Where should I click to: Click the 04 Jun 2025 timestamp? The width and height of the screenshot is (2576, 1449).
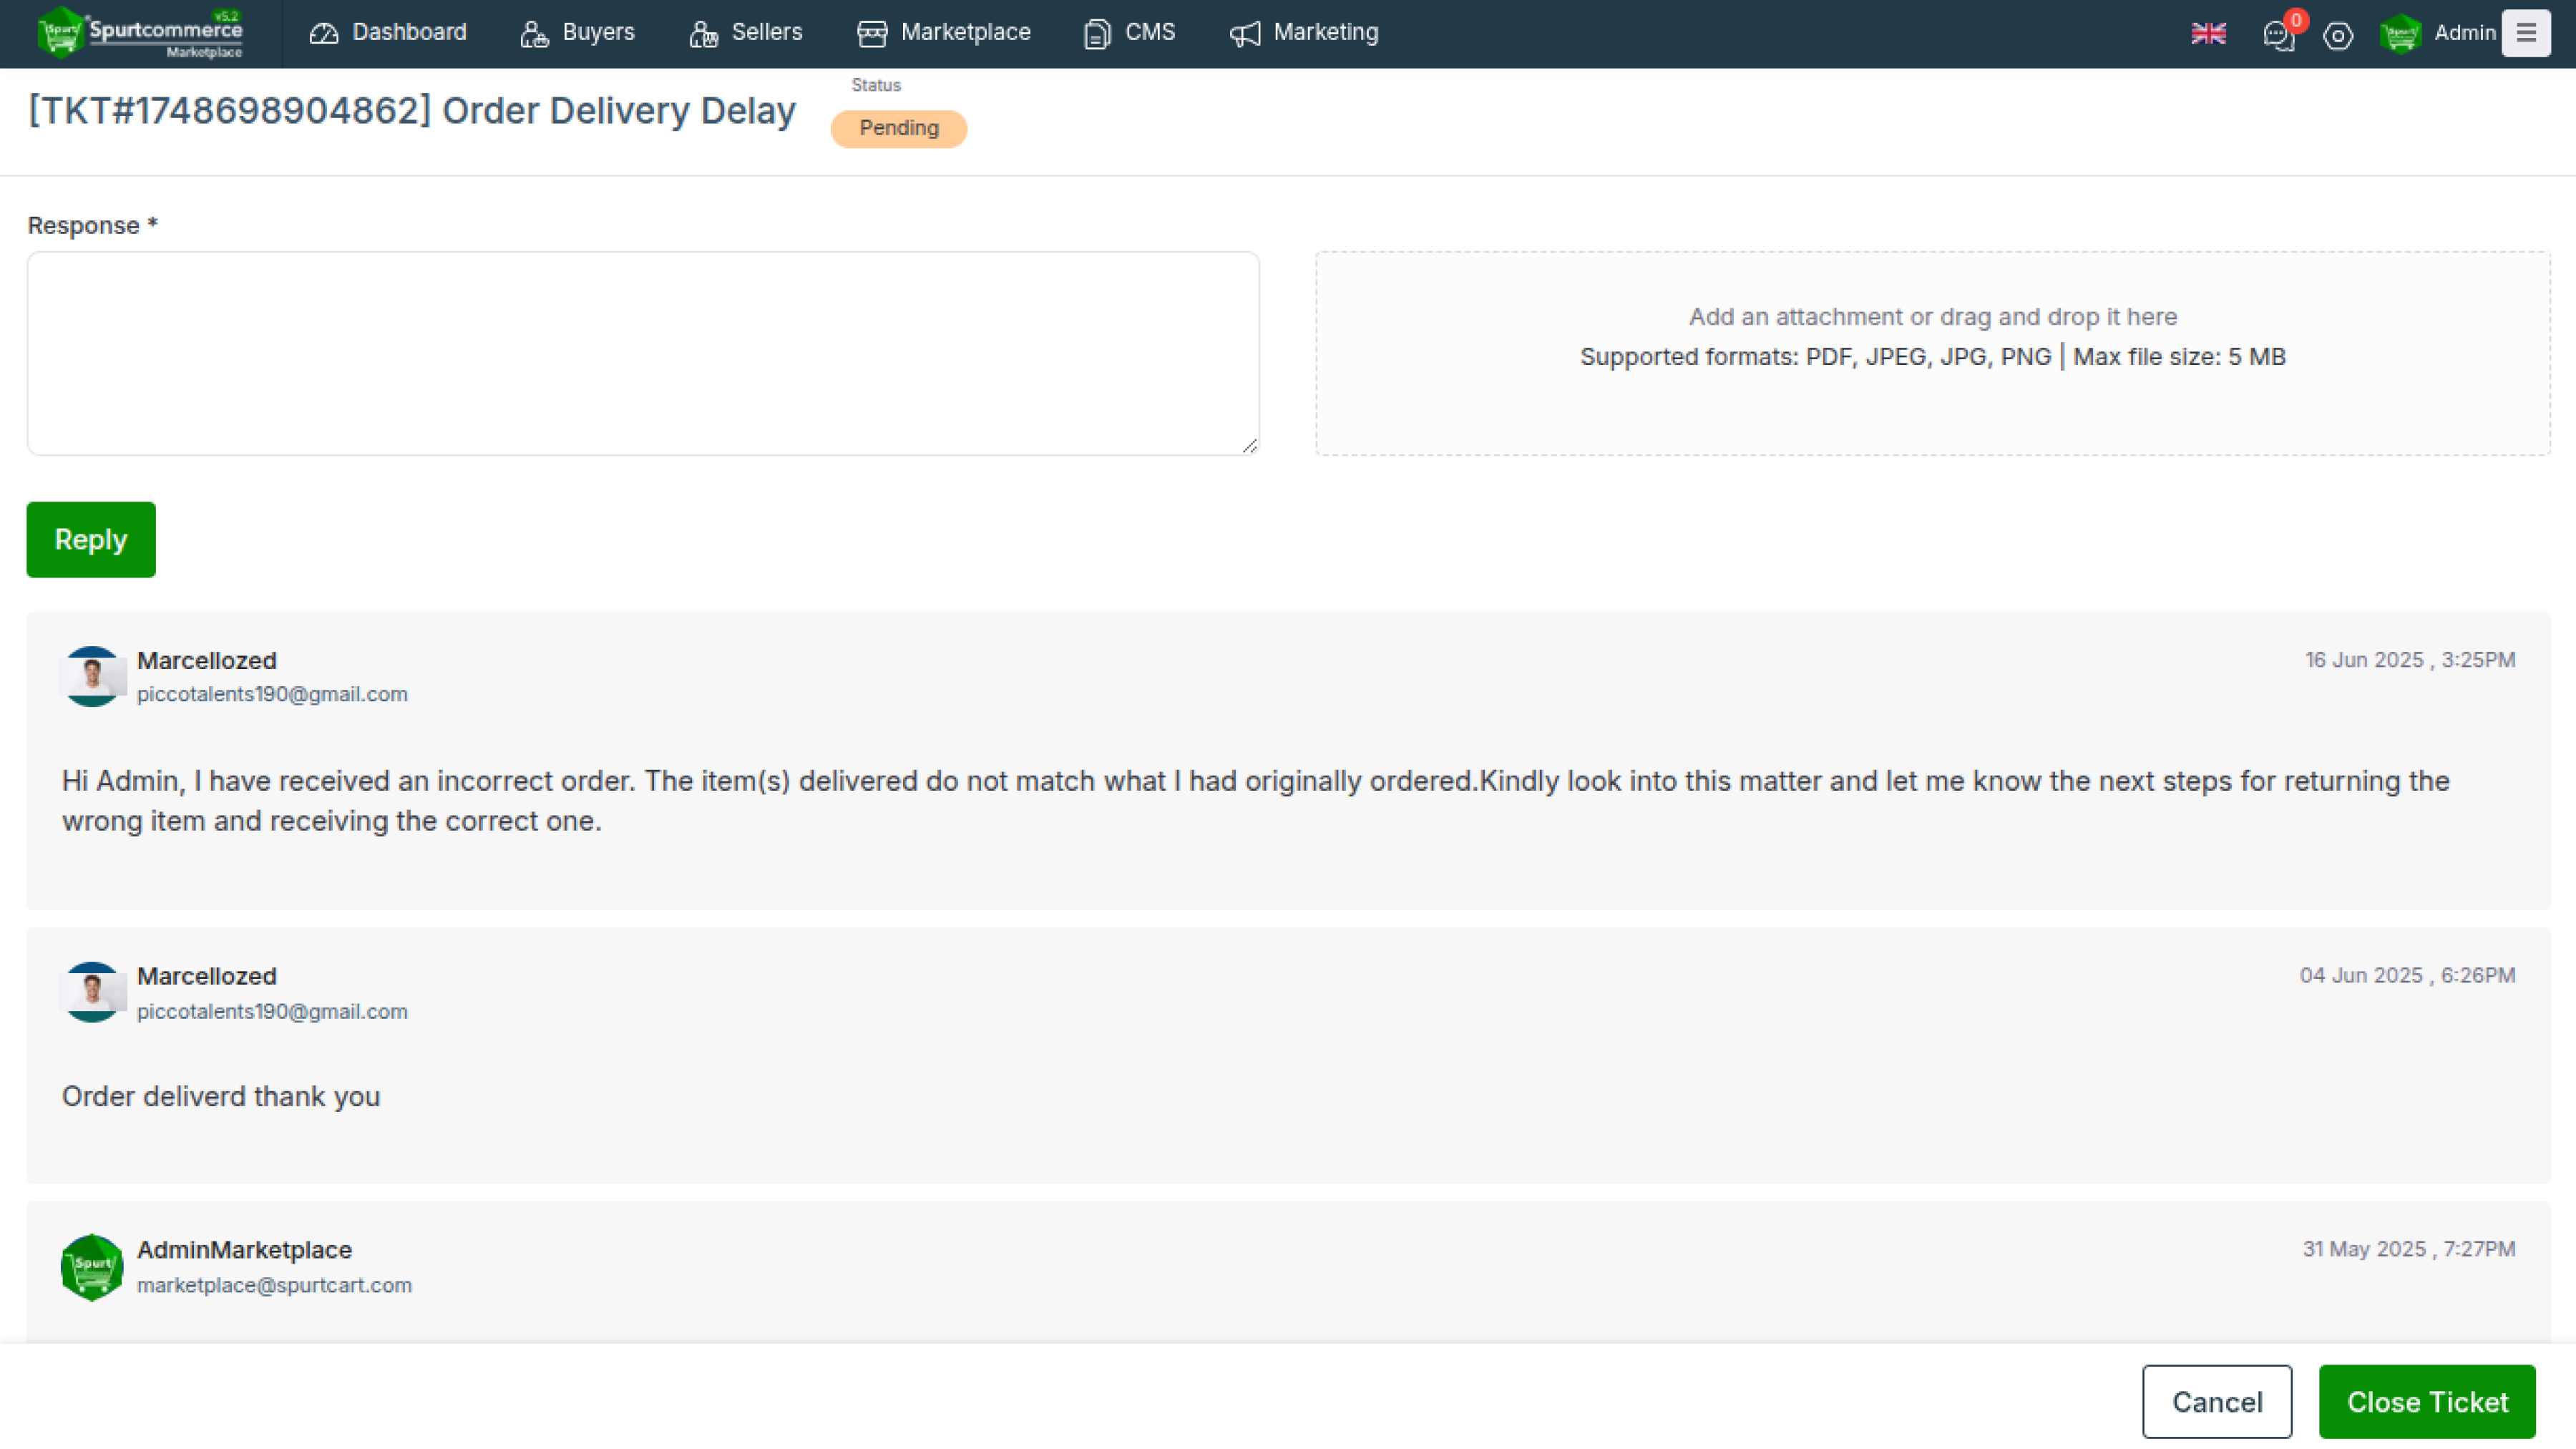(2407, 975)
